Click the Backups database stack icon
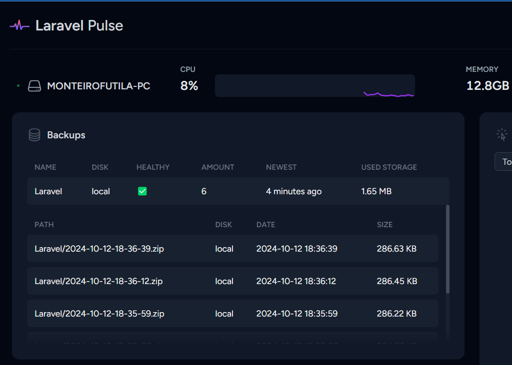Screen dimensions: 512x365 34,135
